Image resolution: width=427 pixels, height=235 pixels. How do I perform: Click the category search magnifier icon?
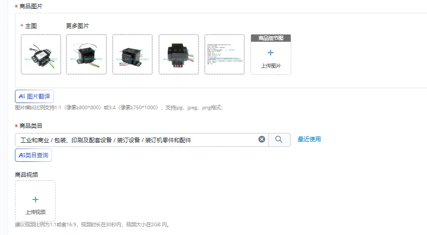279,140
